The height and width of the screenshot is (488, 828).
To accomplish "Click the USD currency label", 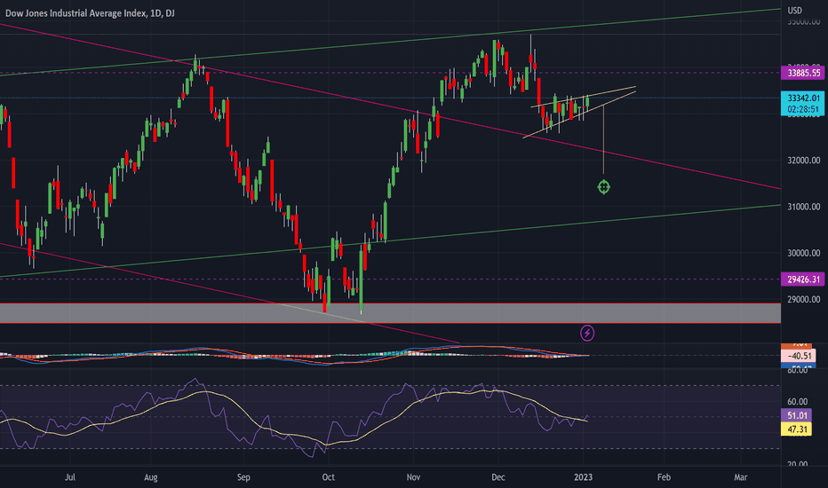I will [x=795, y=11].
